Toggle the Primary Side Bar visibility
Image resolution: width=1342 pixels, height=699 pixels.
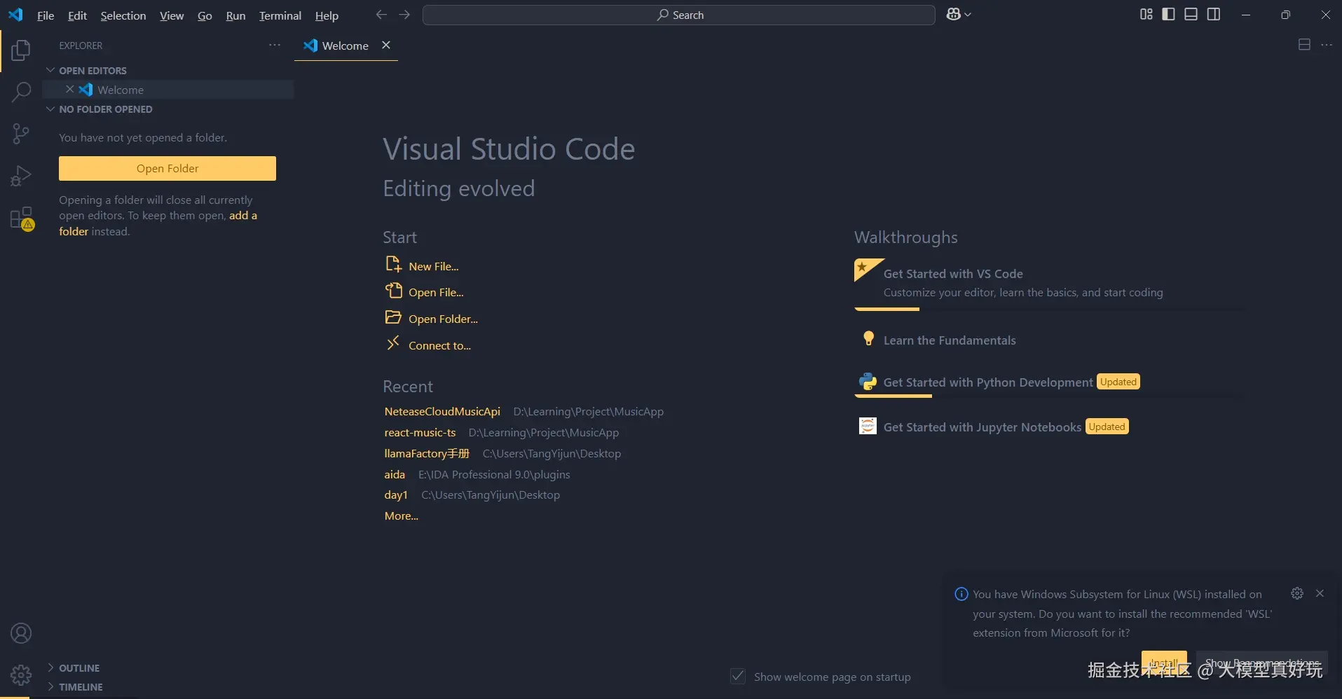tap(1168, 15)
